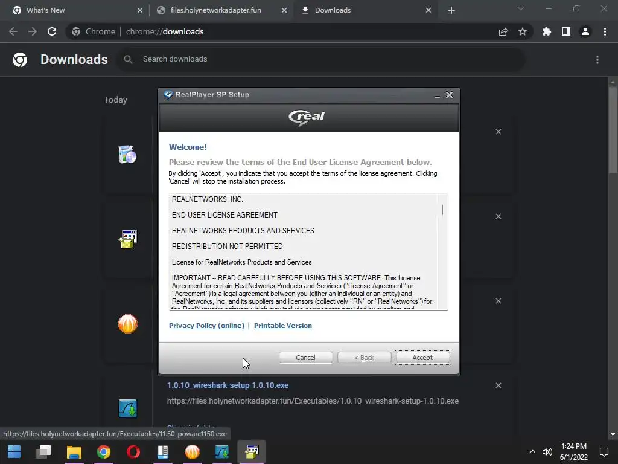This screenshot has height=464, width=618.
Task: Open the Privacy Policy (online) link
Action: (206, 326)
